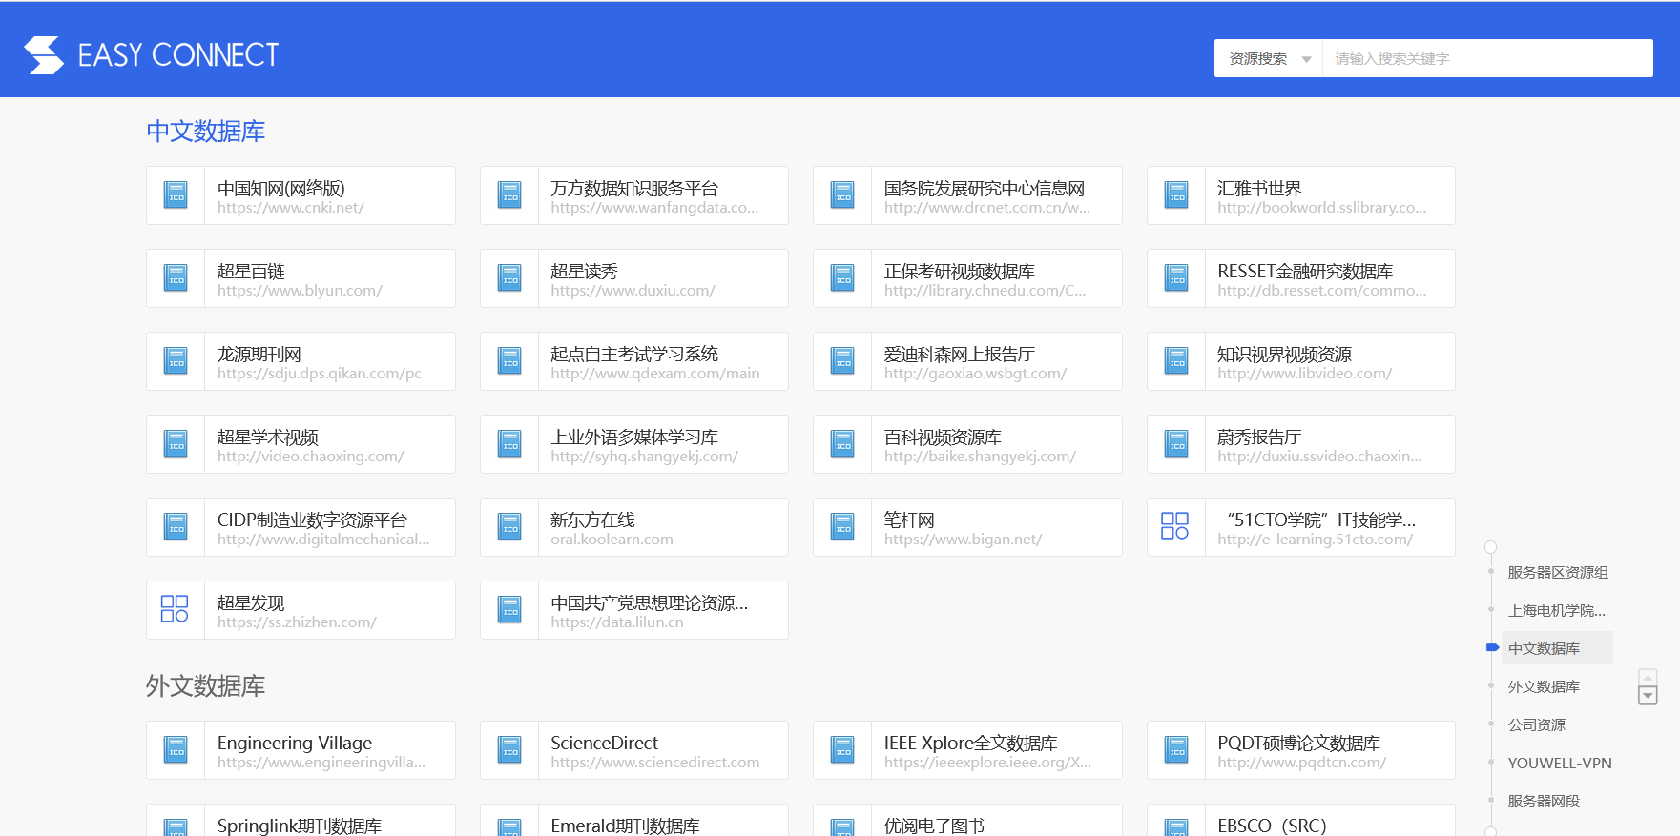Open the 超星百链 resource
Image resolution: width=1680 pixels, height=836 pixels.
(301, 278)
